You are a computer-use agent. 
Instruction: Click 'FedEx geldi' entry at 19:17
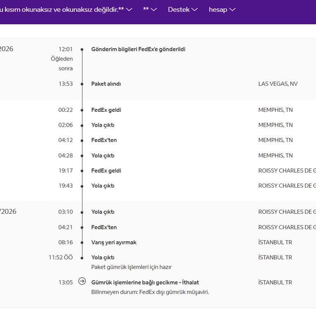coord(106,171)
